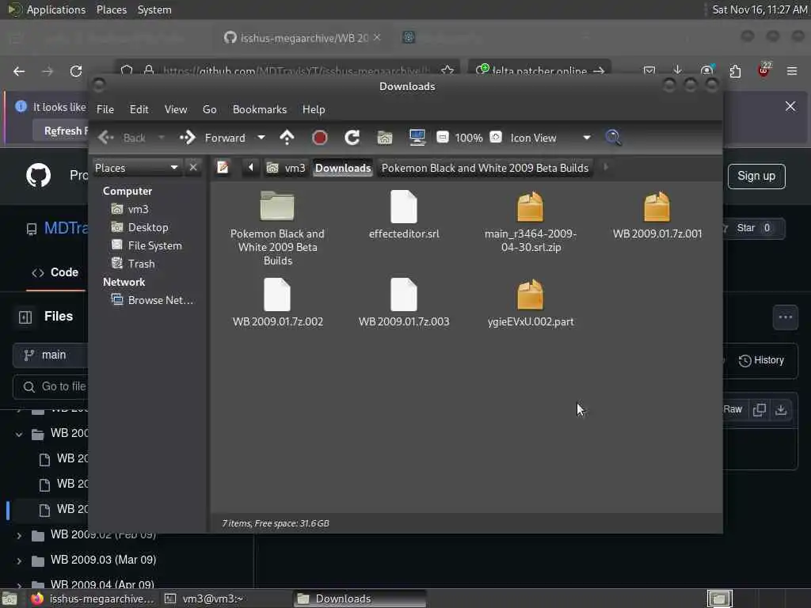Click the show desktop icon in taskbar
The width and height of the screenshot is (811, 608).
coord(10,598)
